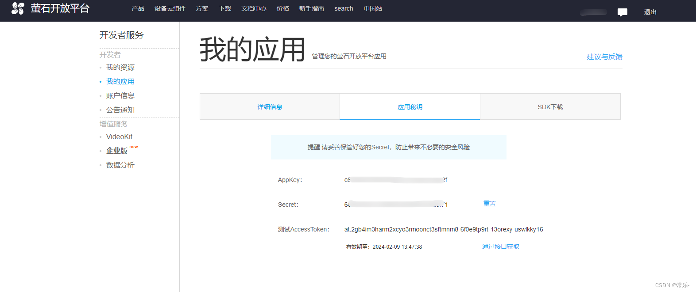
Task: Select 方案 in the top navigation
Action: (x=202, y=8)
